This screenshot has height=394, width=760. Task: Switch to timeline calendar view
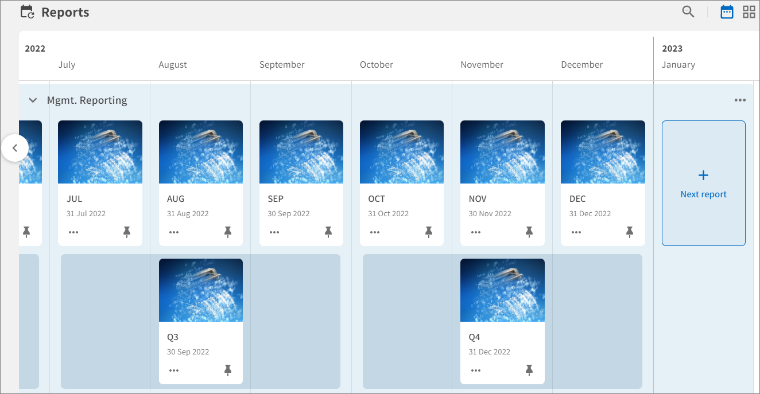click(x=727, y=12)
